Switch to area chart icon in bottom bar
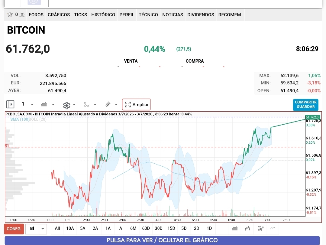Image resolution: width=326 pixels, height=245 pixels. click(235, 228)
